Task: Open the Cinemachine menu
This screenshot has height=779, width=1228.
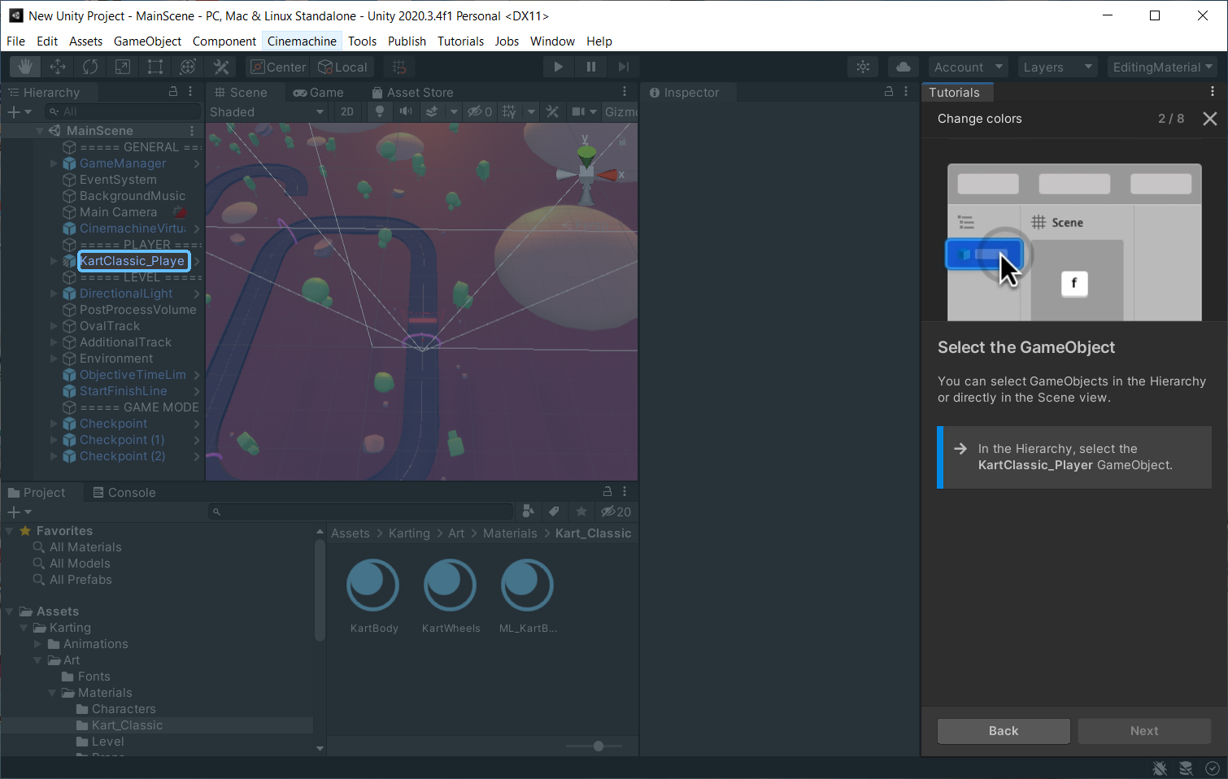Action: (x=302, y=41)
